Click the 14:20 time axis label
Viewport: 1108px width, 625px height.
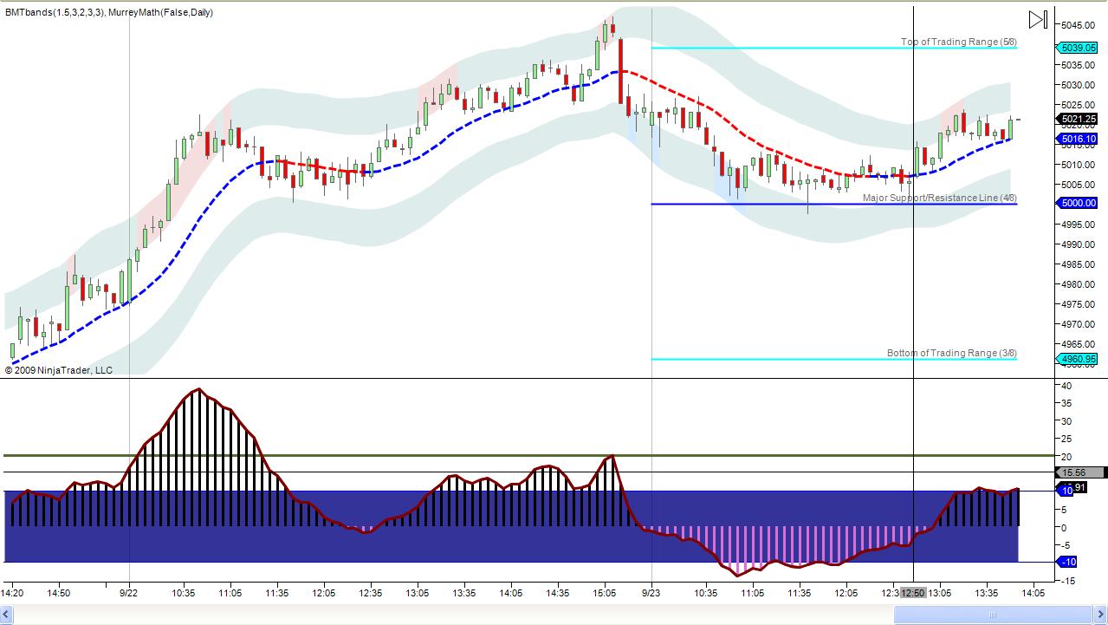[12, 593]
